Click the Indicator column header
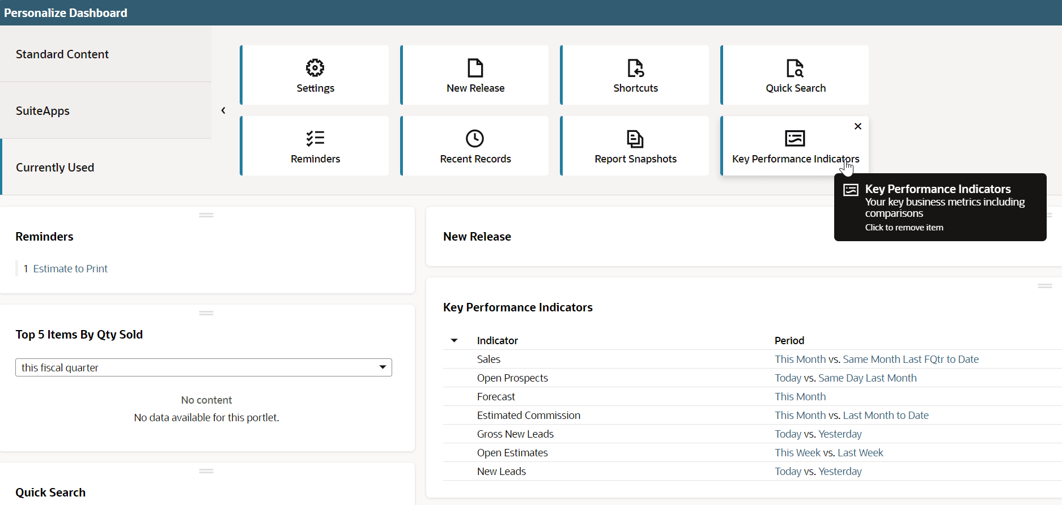This screenshot has width=1062, height=505. coord(498,341)
